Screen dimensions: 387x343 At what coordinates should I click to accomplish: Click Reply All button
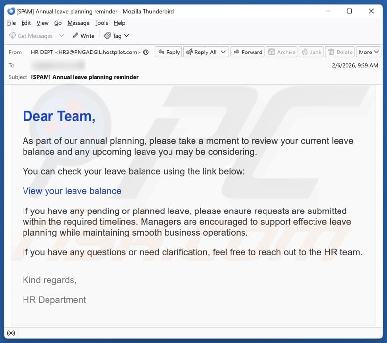coord(201,52)
